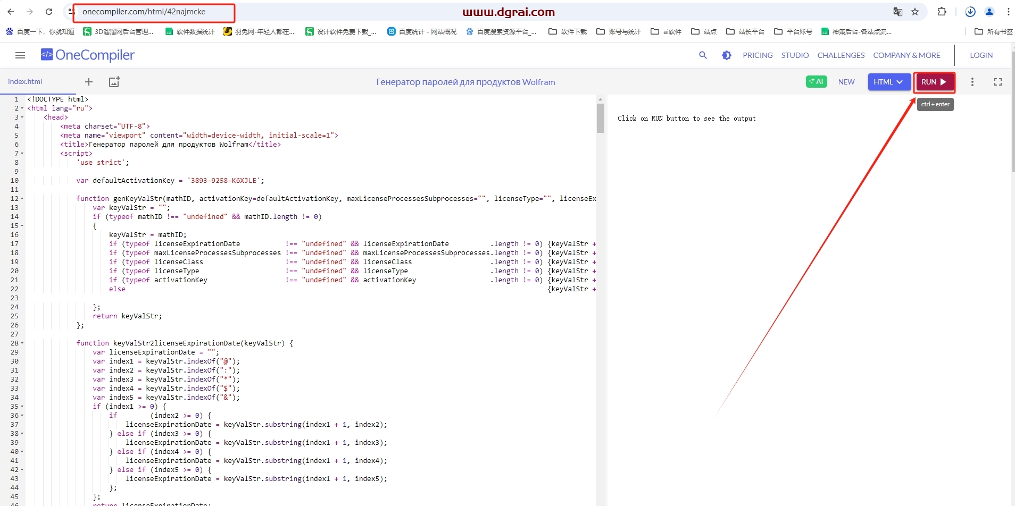Bookmark this page with the star icon
The height and width of the screenshot is (506, 1015).
915,12
